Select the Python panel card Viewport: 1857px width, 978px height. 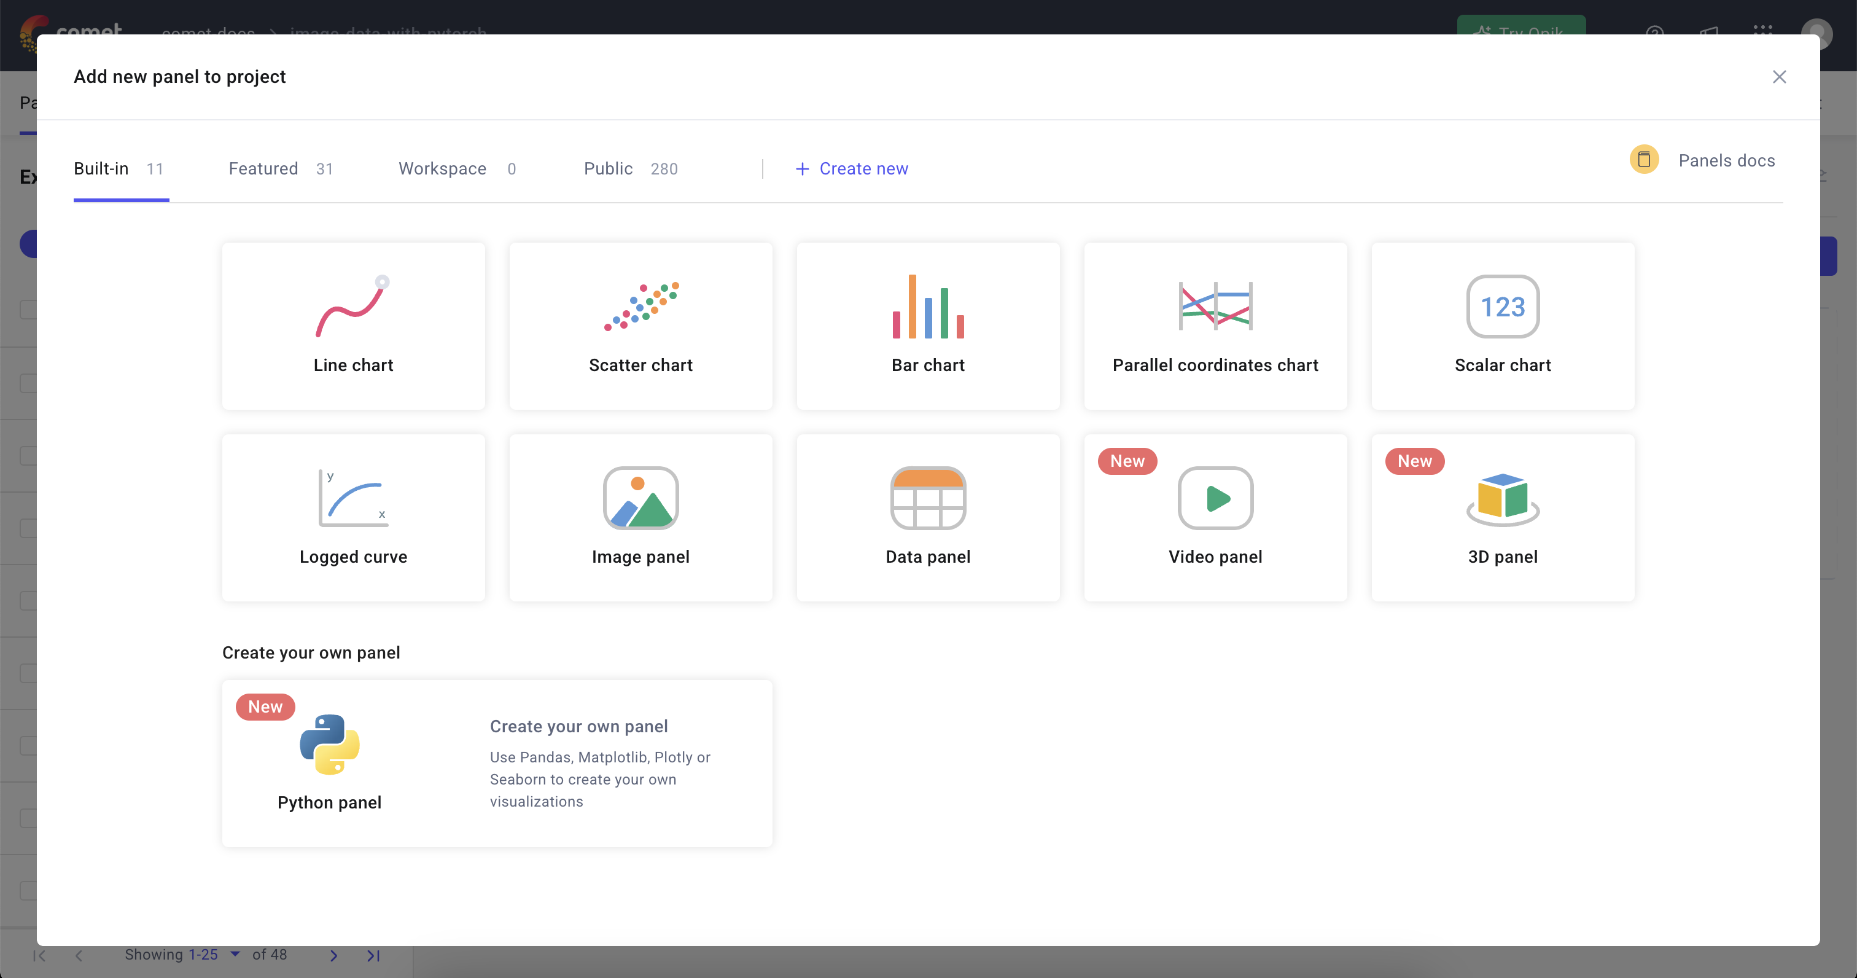click(x=497, y=763)
